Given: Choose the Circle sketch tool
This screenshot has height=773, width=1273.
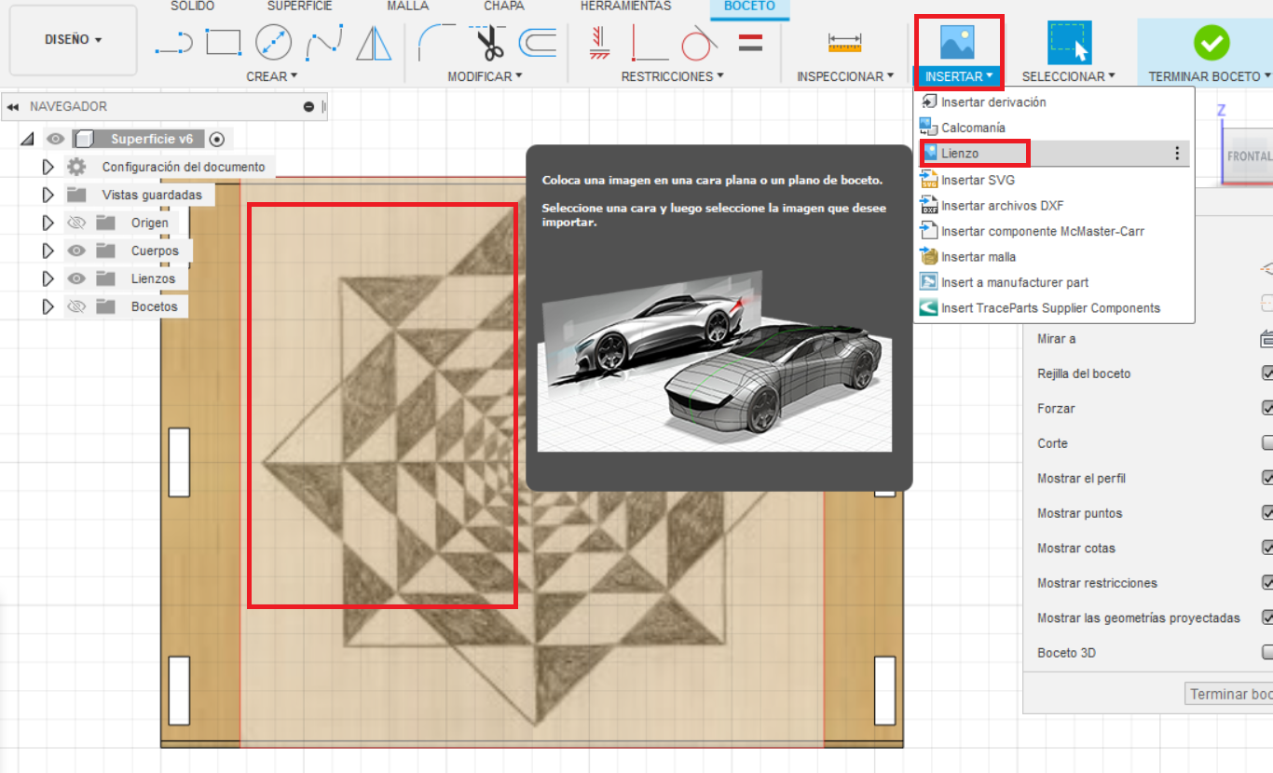Looking at the screenshot, I should 273,42.
